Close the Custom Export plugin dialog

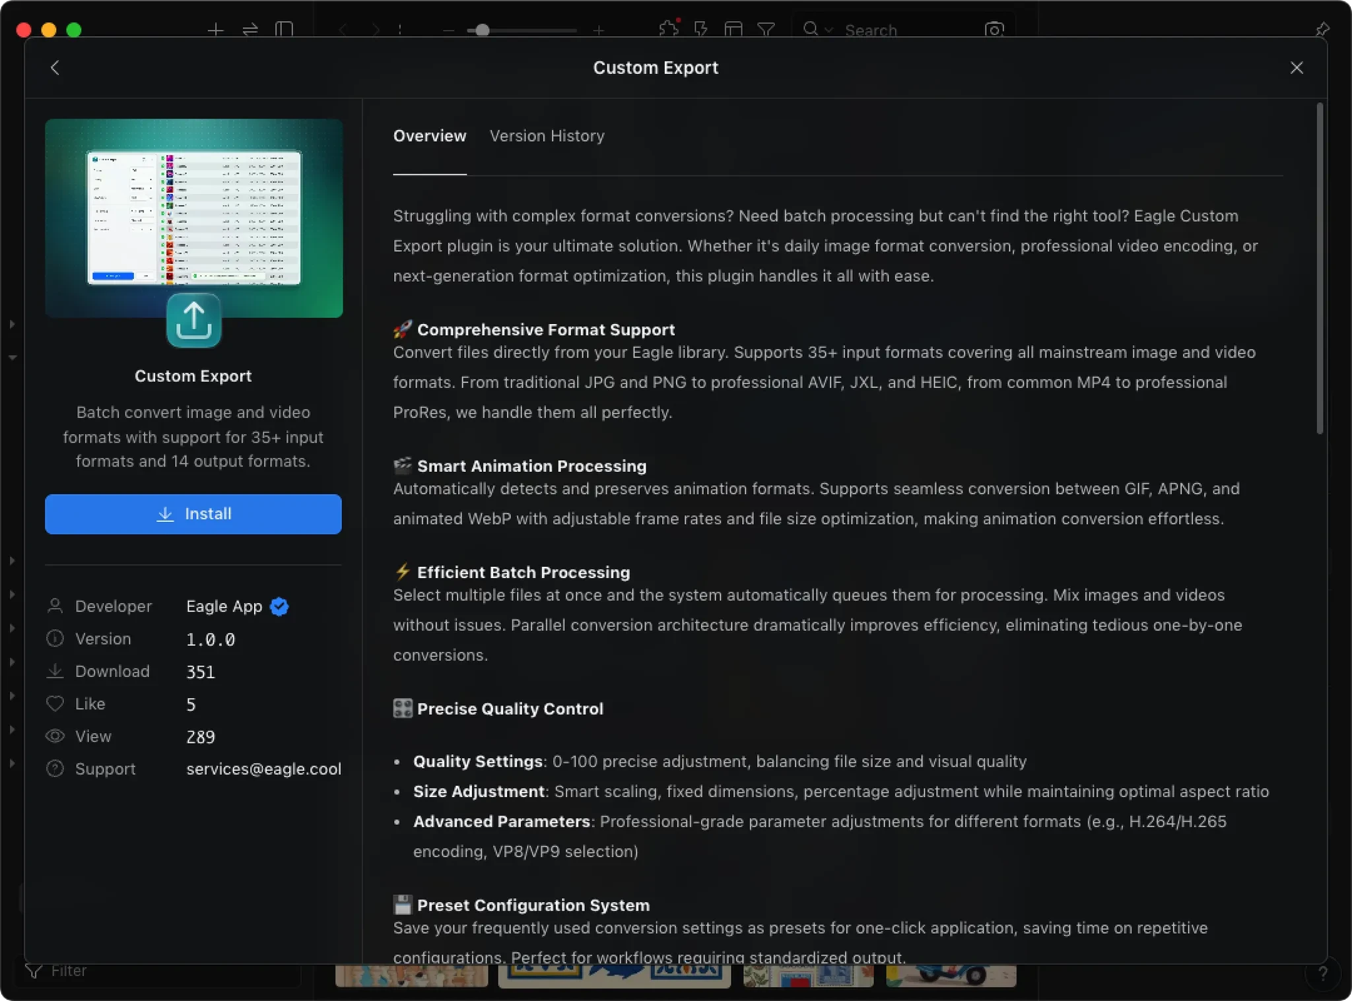1297,67
